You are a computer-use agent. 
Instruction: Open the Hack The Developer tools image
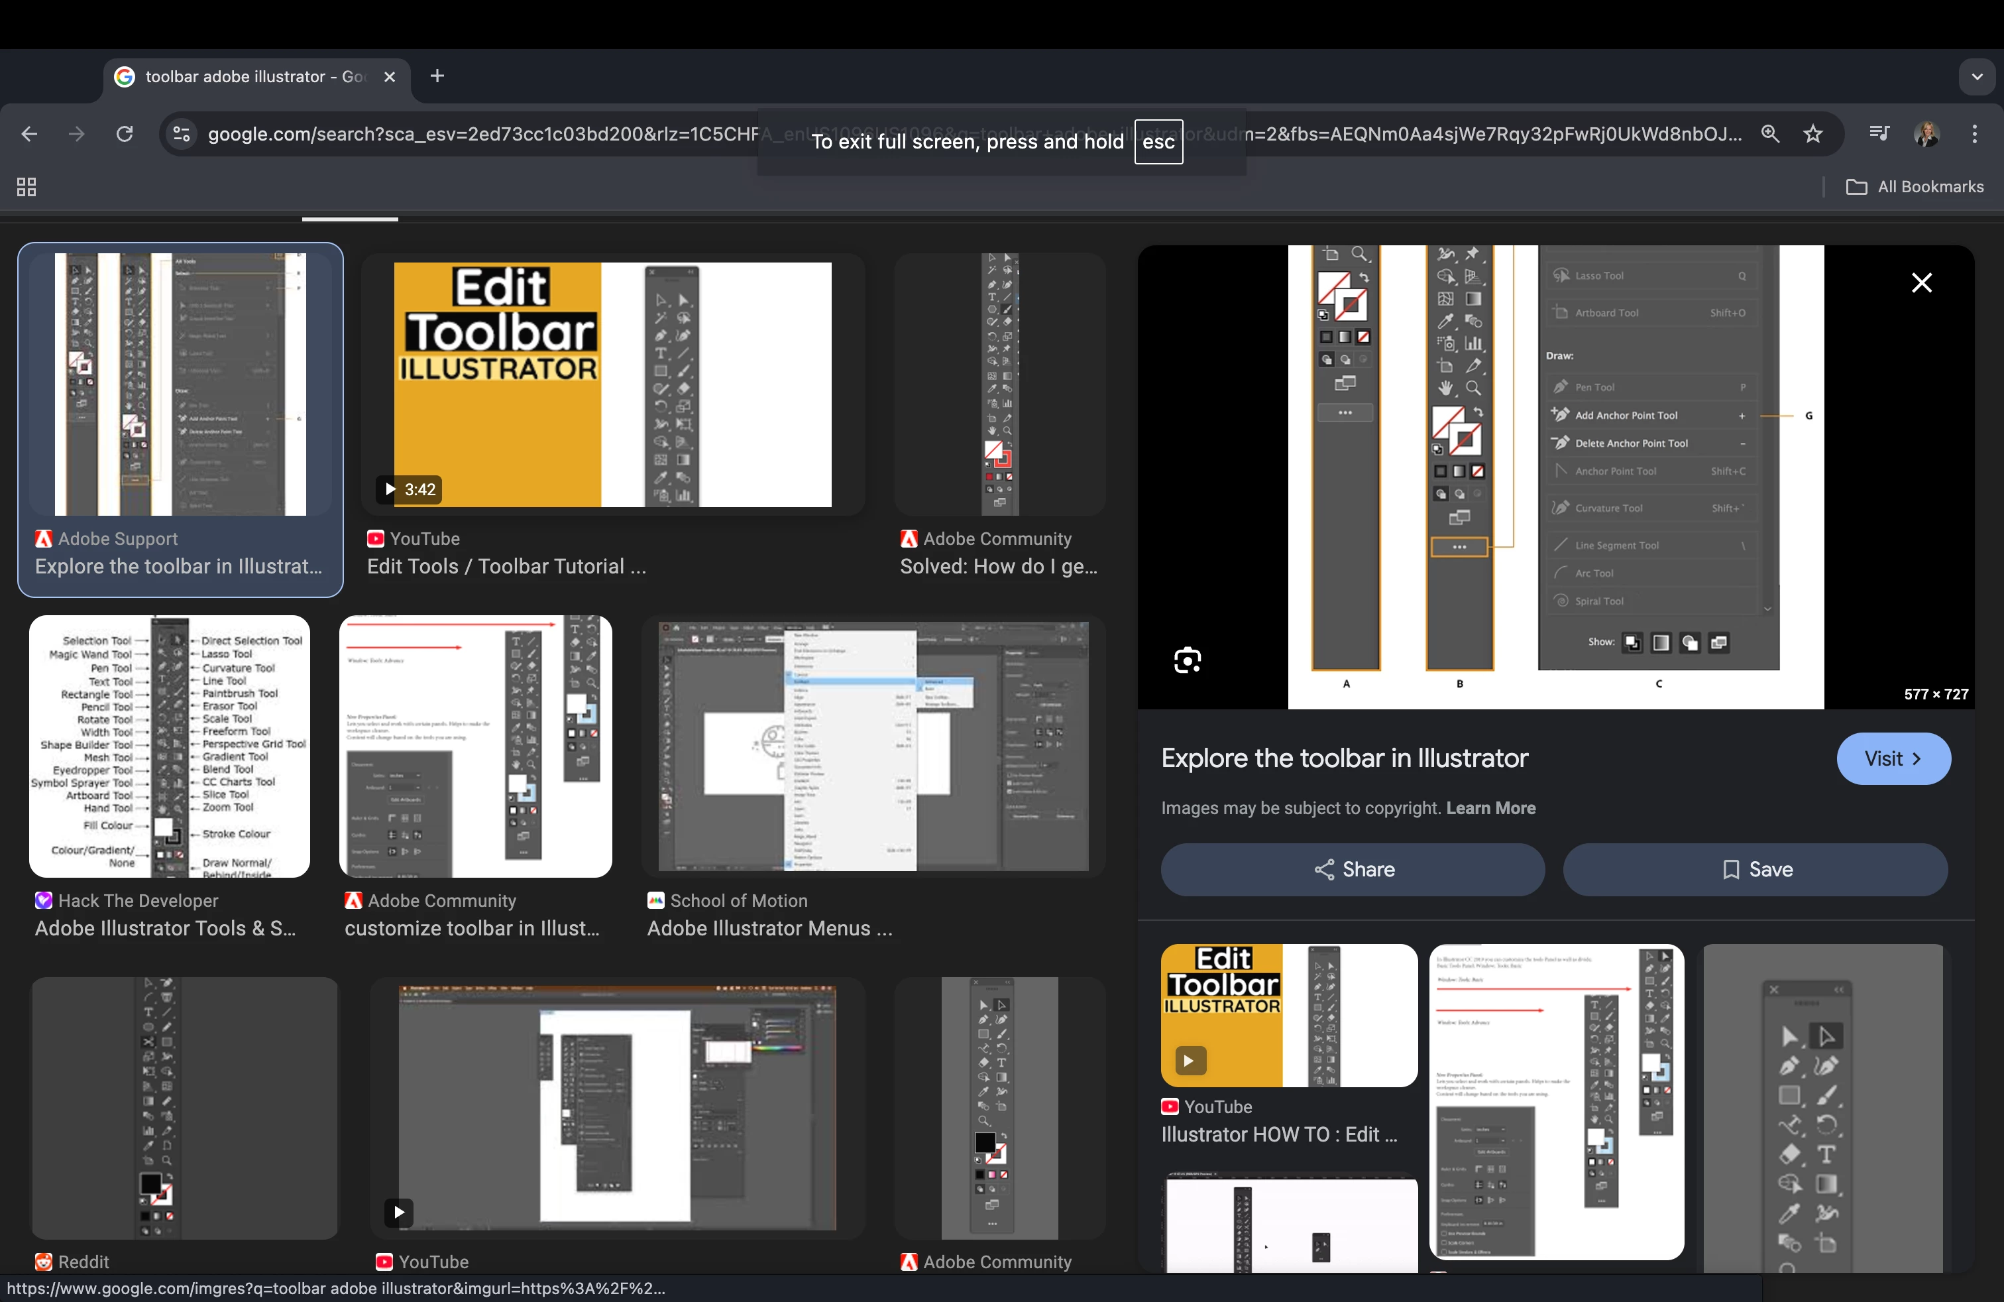point(169,747)
